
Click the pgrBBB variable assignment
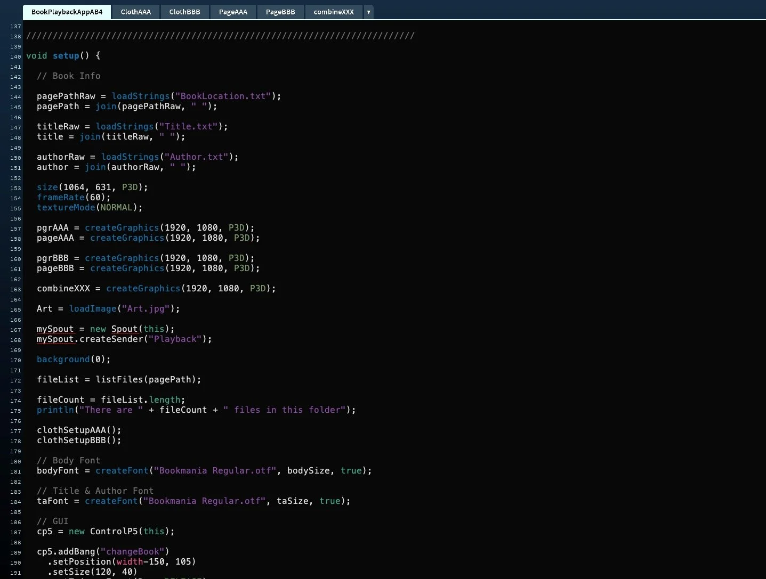146,258
